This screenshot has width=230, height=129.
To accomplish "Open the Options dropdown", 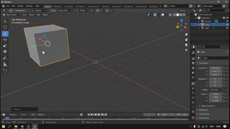I will click(x=184, y=10).
